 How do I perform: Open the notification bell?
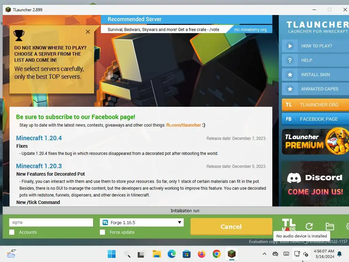point(340,254)
